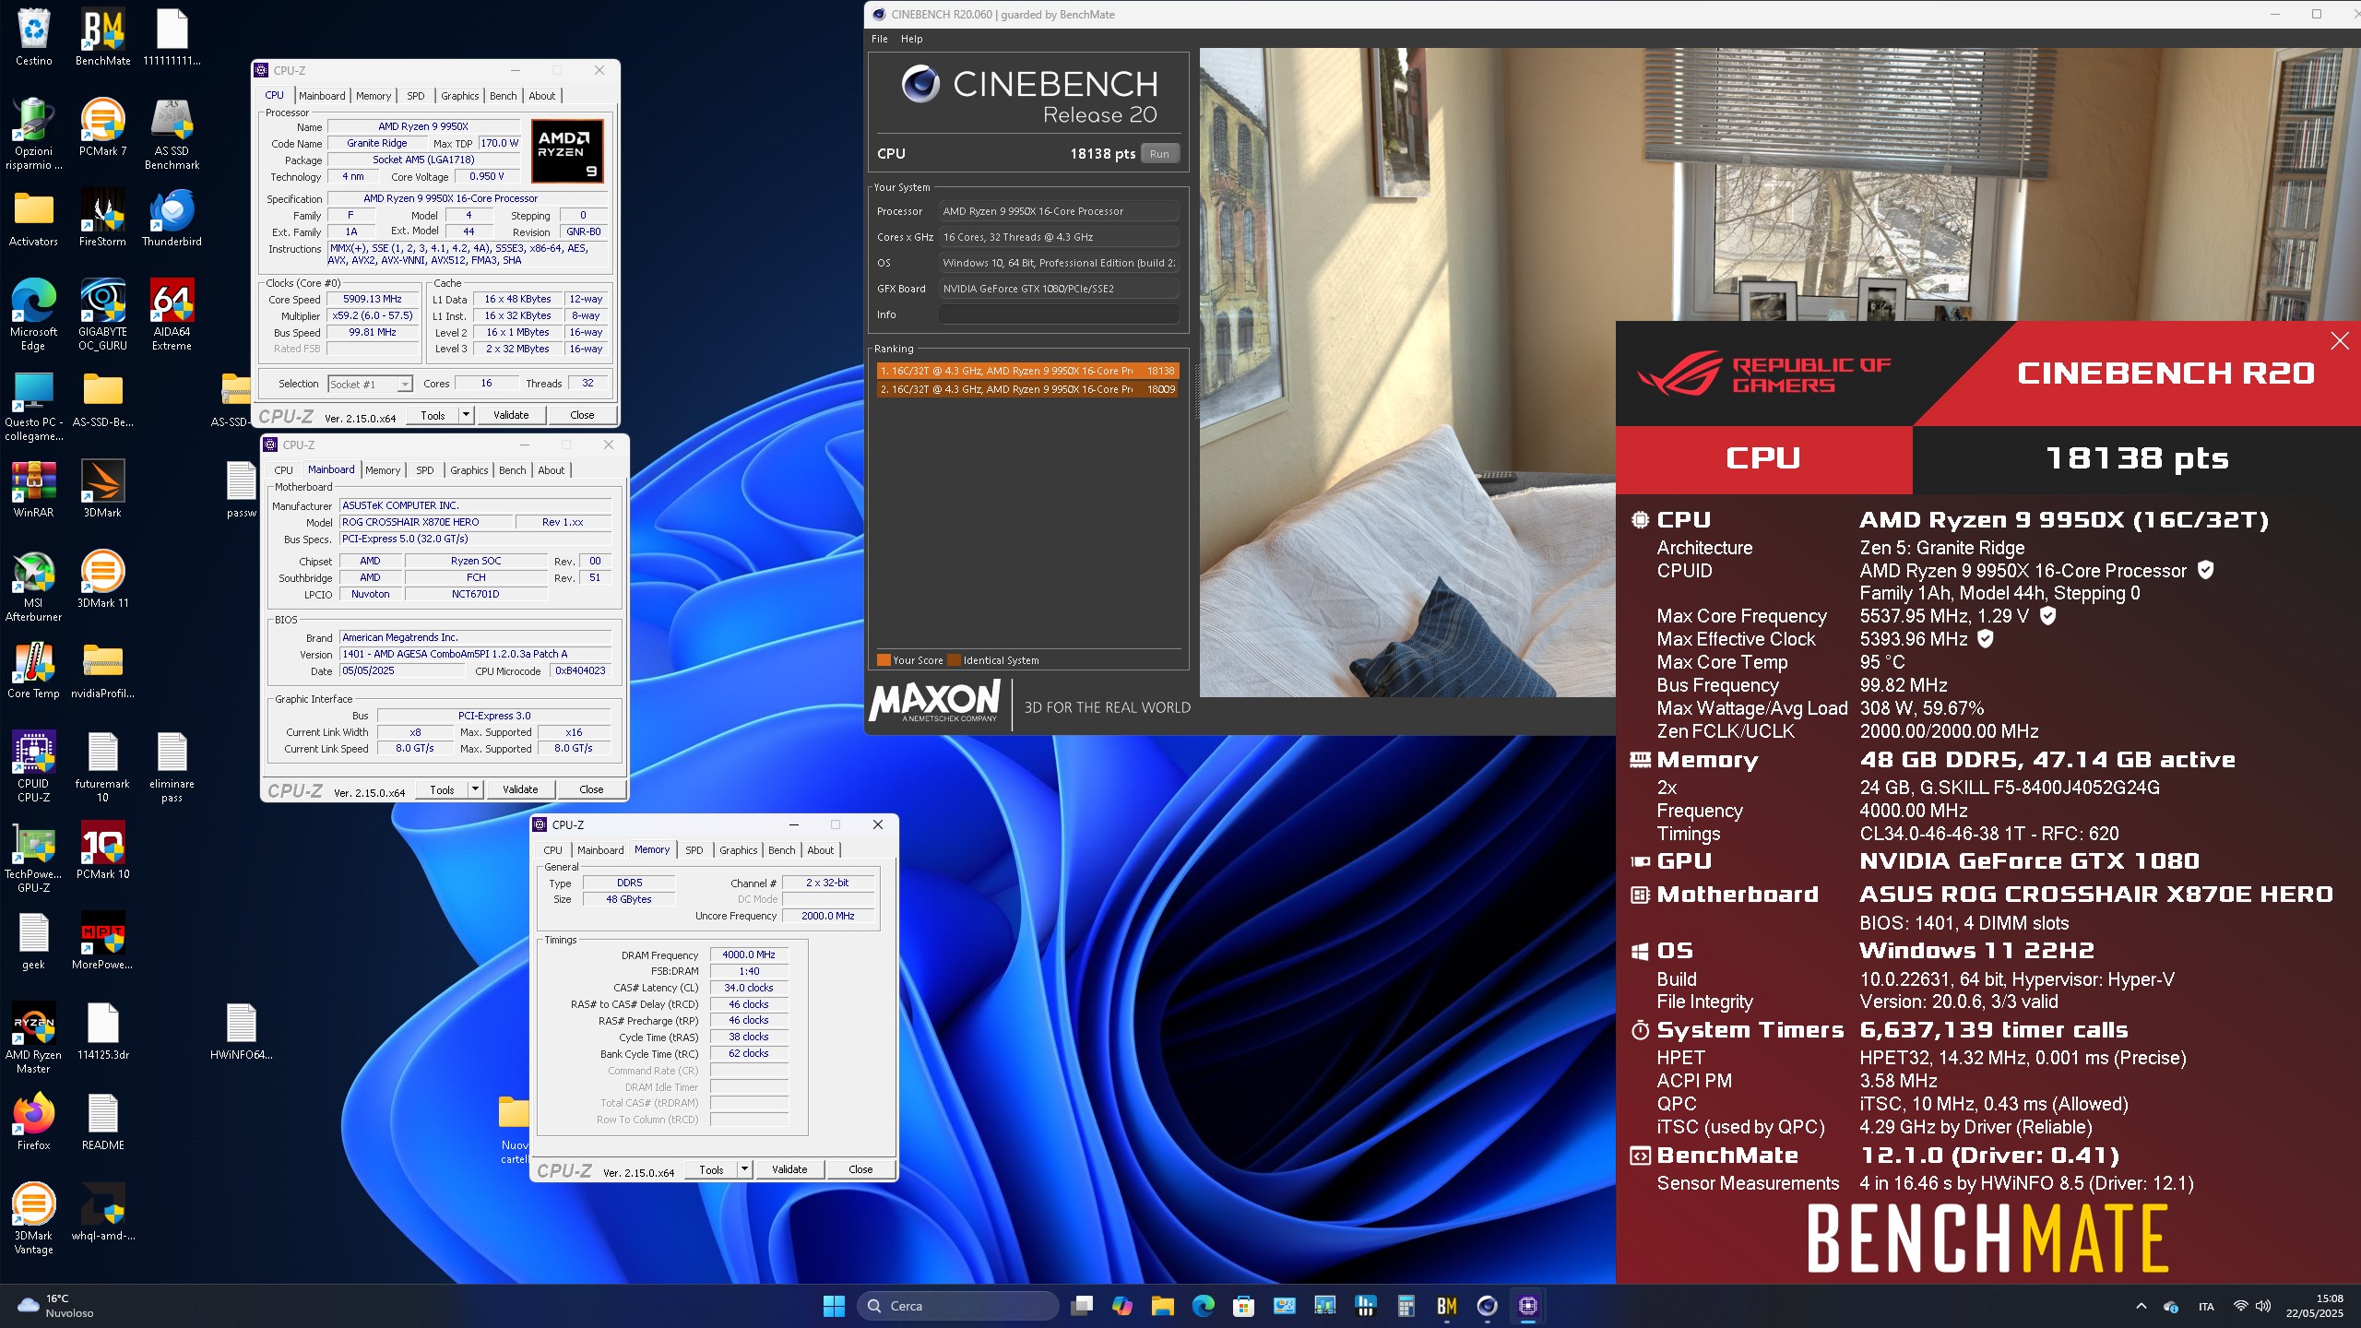Open the volume control in the system tray
The image size is (2361, 1328).
point(2263,1306)
